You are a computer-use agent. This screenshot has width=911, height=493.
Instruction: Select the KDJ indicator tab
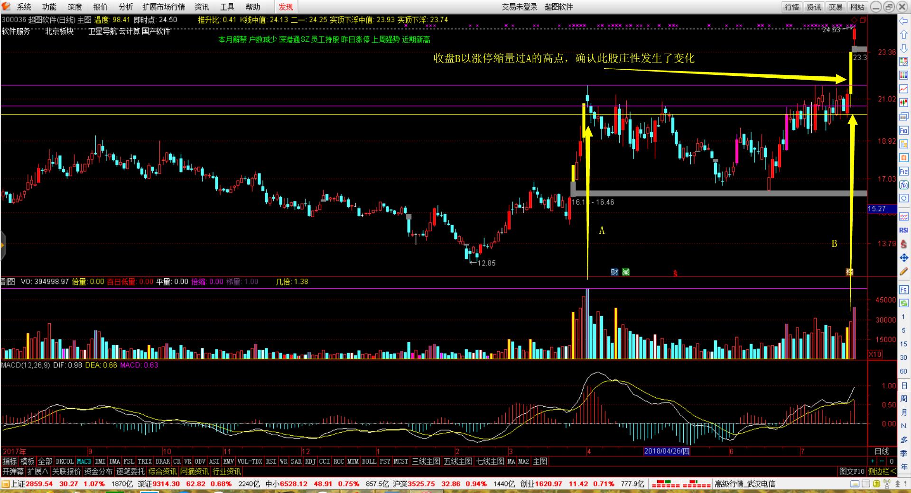[310, 461]
